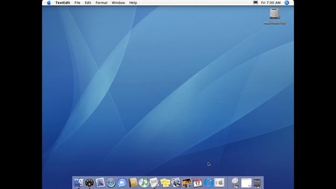Open the Trash in the Dock
This screenshot has width=336, height=189.
point(257,183)
